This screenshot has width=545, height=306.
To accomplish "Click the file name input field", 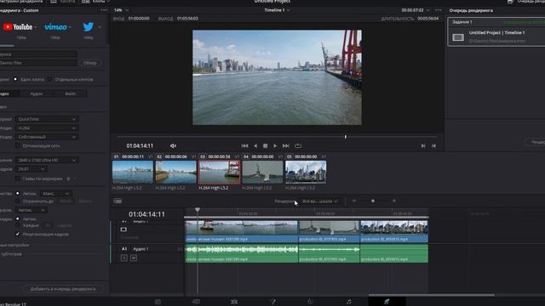I will (x=38, y=54).
